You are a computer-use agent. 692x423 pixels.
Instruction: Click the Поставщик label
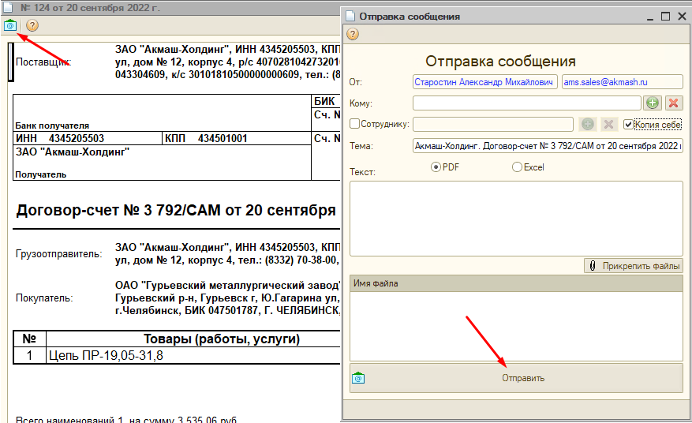pos(43,62)
